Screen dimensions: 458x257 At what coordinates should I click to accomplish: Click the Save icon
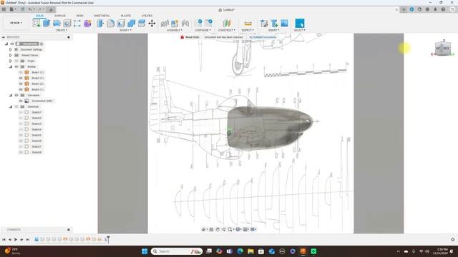pyautogui.click(x=22, y=9)
